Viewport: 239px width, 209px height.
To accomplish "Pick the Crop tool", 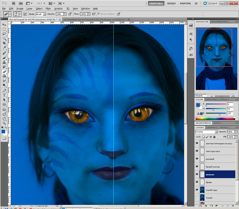I will 4,43.
